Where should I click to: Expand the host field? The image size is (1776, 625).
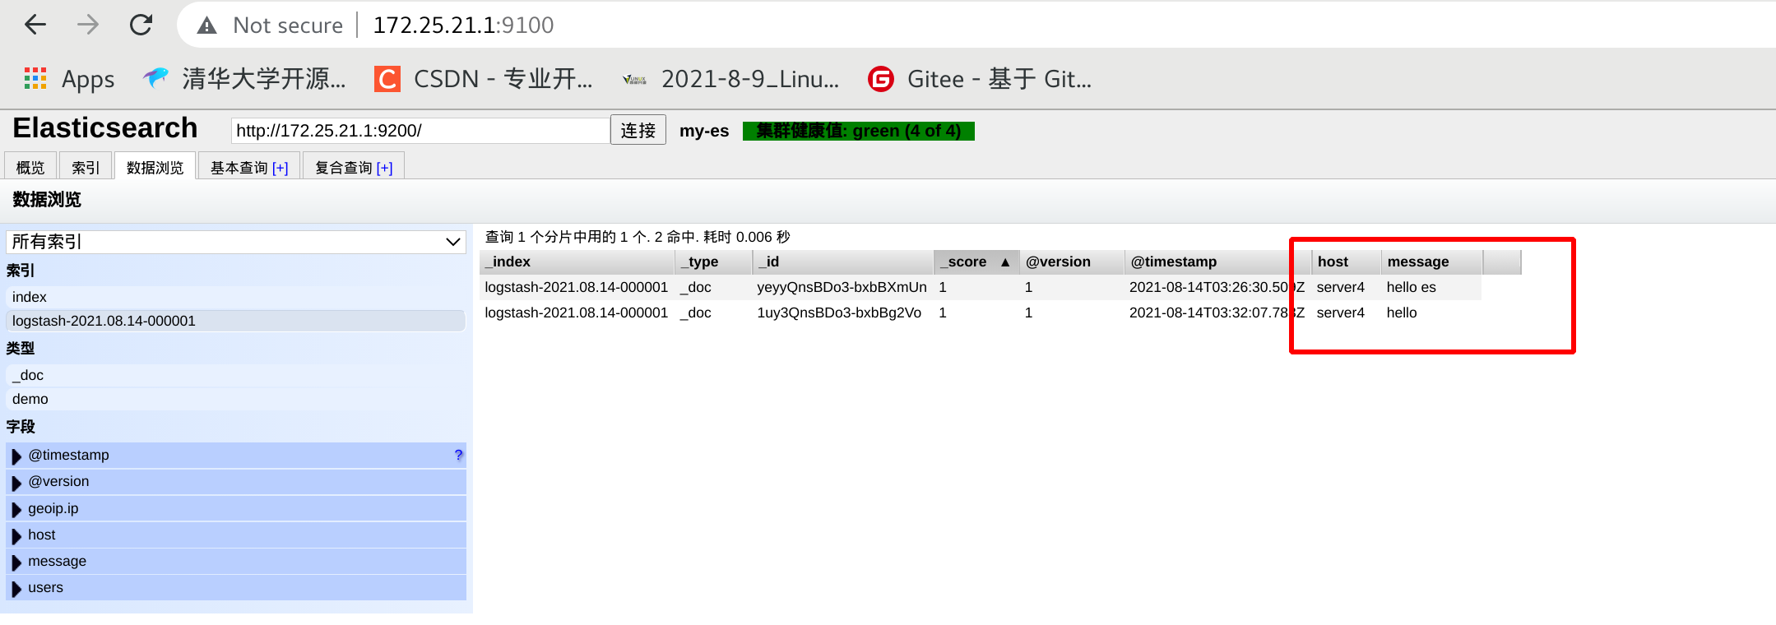[16, 535]
